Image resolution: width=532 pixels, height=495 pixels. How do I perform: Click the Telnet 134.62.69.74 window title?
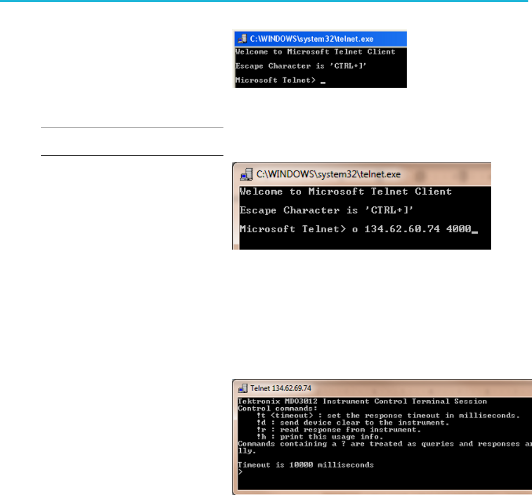tap(280, 388)
